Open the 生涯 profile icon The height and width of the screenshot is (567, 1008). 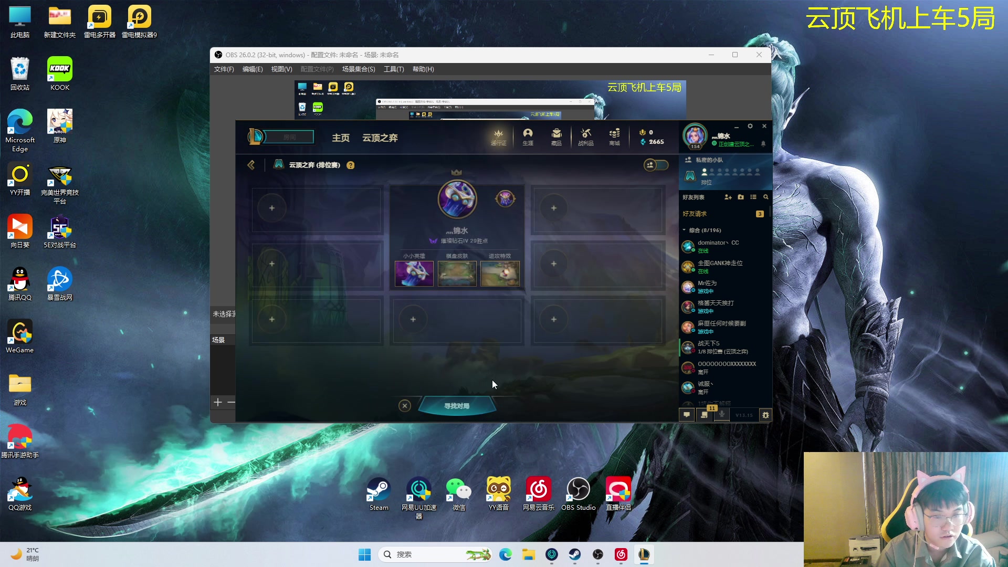click(528, 136)
